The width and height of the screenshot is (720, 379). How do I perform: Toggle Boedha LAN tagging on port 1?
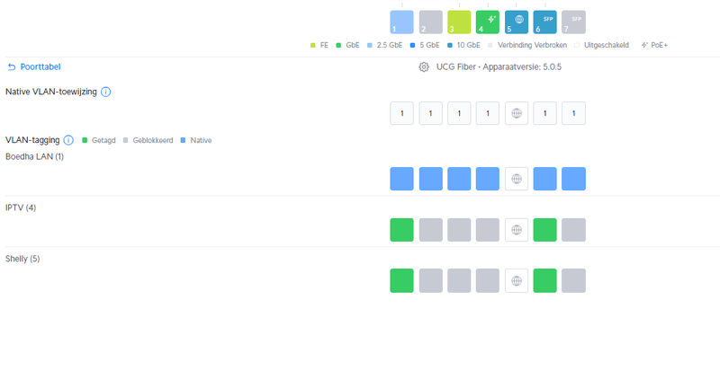[x=401, y=179]
